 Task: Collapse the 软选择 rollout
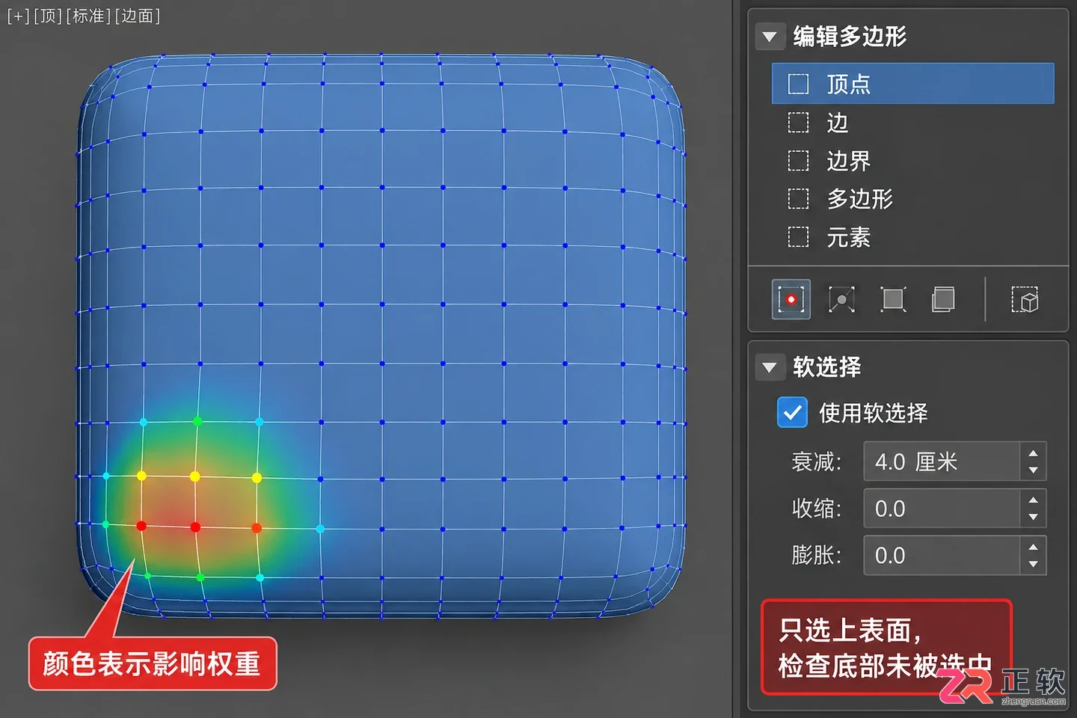pos(770,367)
